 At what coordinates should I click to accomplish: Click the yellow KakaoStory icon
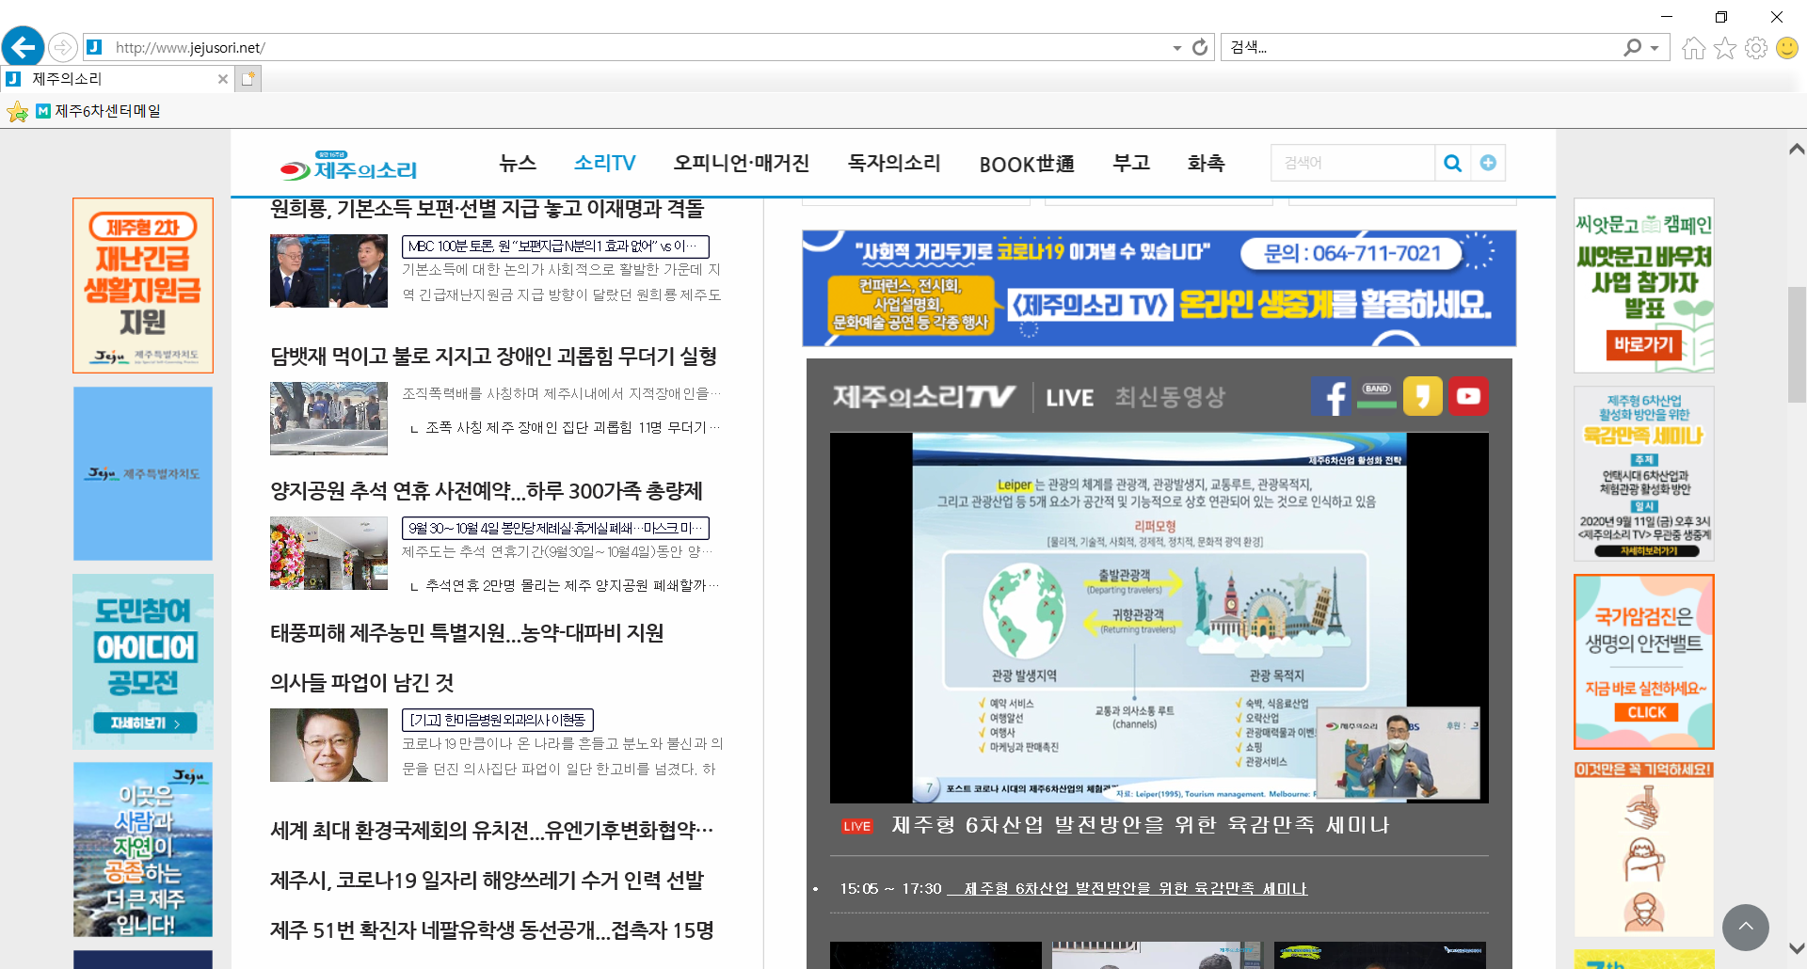tap(1422, 396)
